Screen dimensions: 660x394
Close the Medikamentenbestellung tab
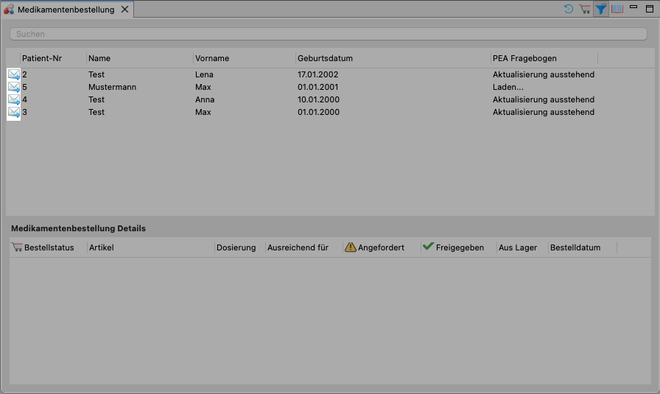pyautogui.click(x=124, y=10)
